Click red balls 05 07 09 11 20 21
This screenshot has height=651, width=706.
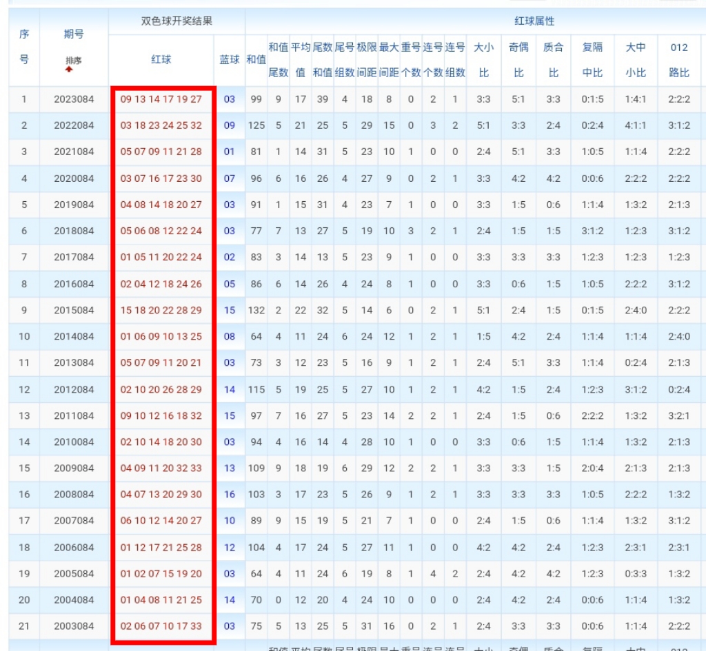(x=161, y=362)
